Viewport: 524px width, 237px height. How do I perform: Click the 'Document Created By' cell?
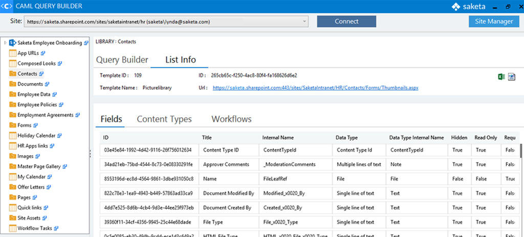(x=229, y=208)
